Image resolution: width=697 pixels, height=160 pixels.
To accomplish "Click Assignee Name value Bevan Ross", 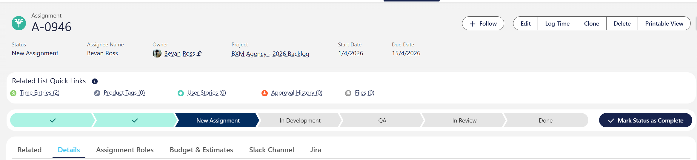I will pyautogui.click(x=102, y=53).
